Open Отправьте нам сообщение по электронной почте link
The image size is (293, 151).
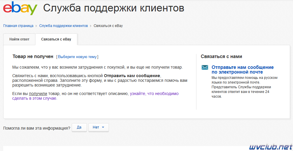243,69
